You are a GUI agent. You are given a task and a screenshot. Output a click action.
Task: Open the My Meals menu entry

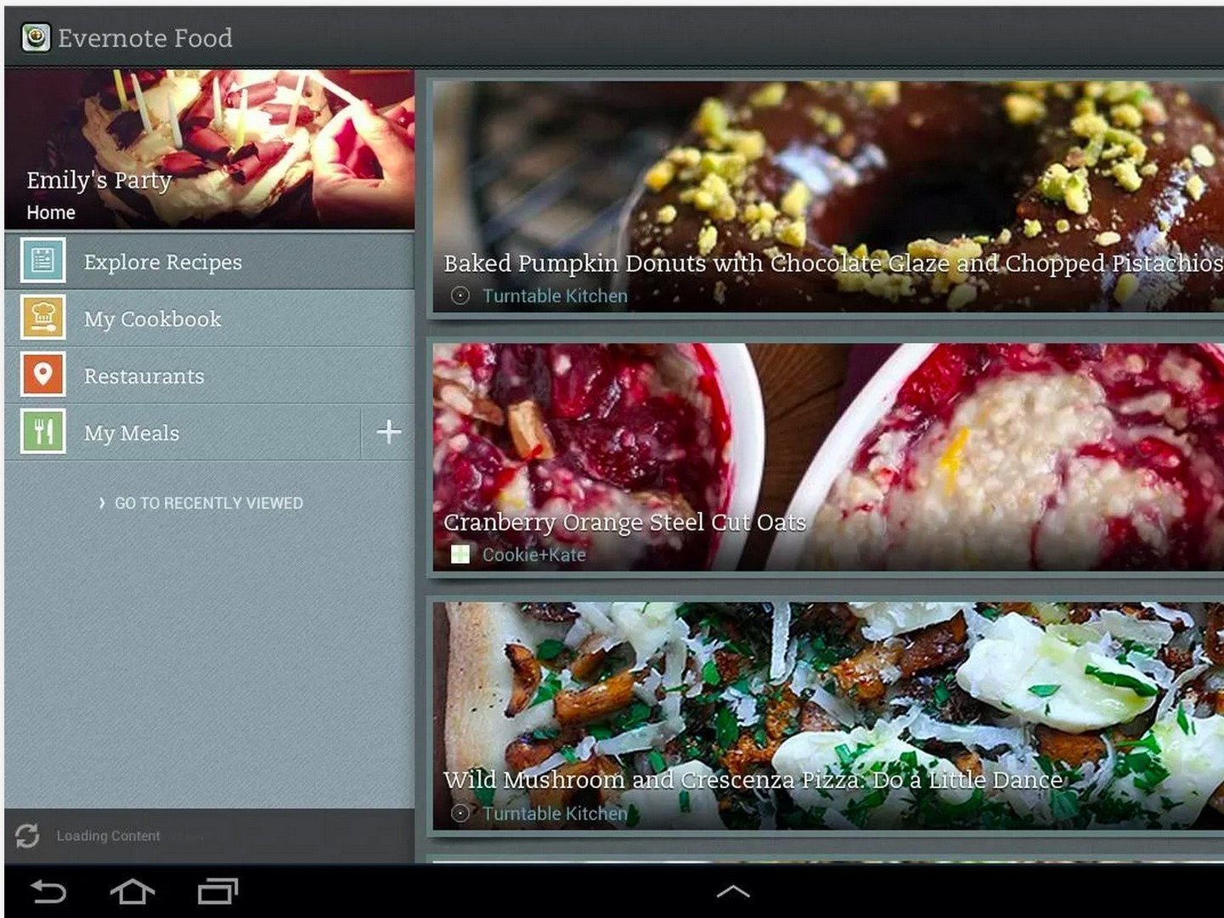coord(132,433)
